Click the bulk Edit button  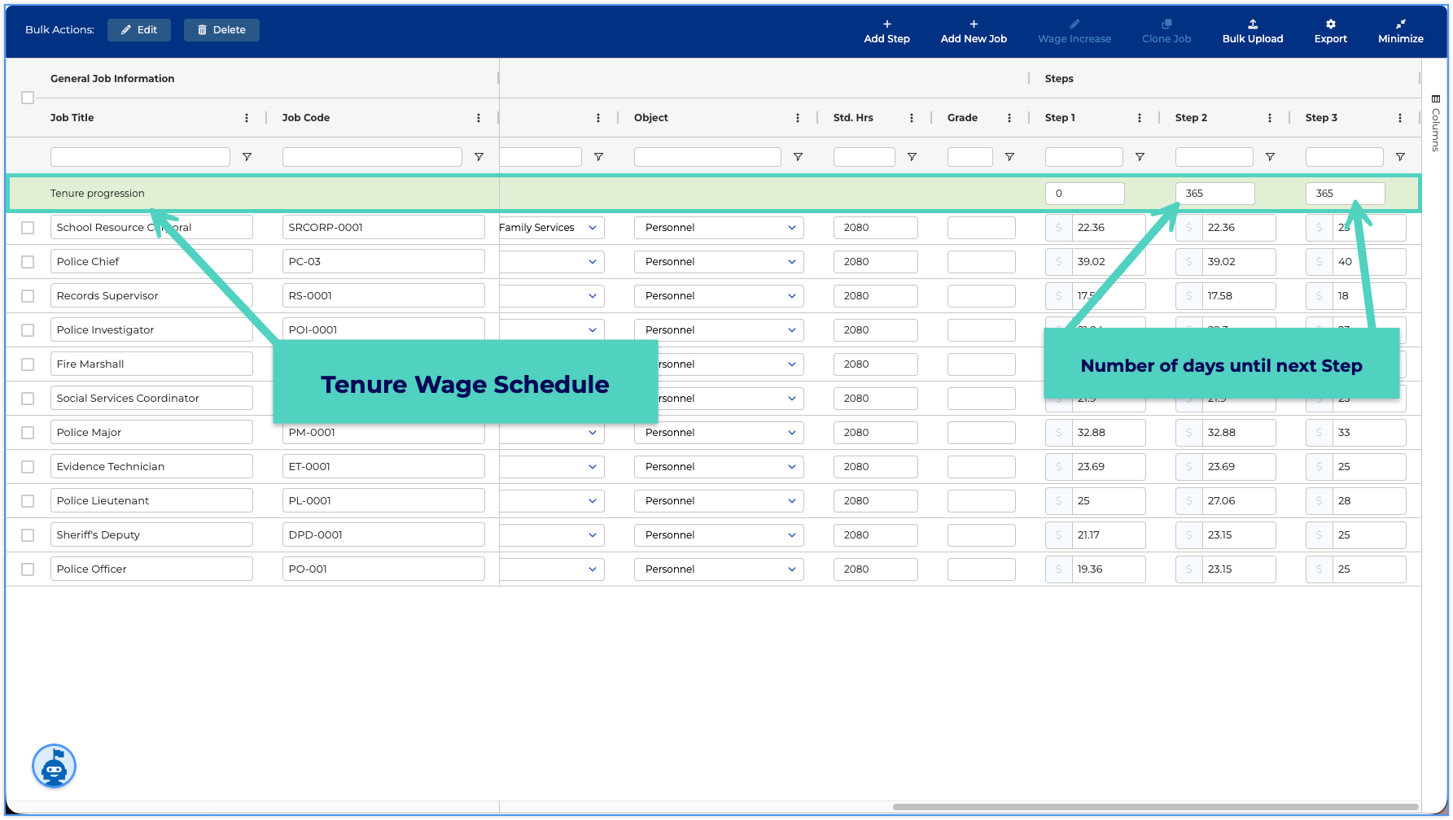click(x=139, y=30)
